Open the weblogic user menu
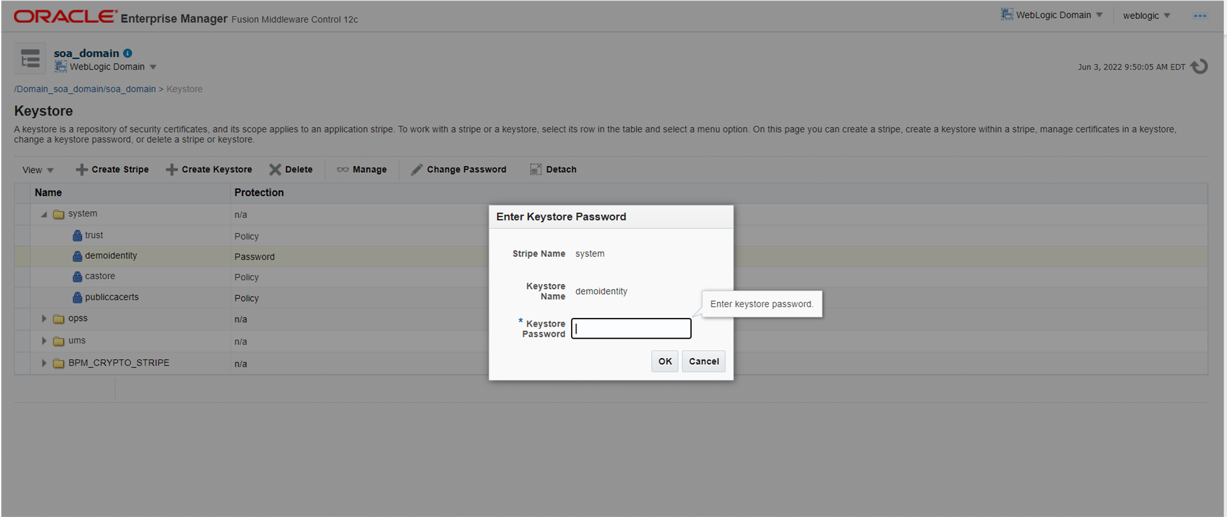Viewport: 1227px width, 517px height. click(x=1147, y=16)
